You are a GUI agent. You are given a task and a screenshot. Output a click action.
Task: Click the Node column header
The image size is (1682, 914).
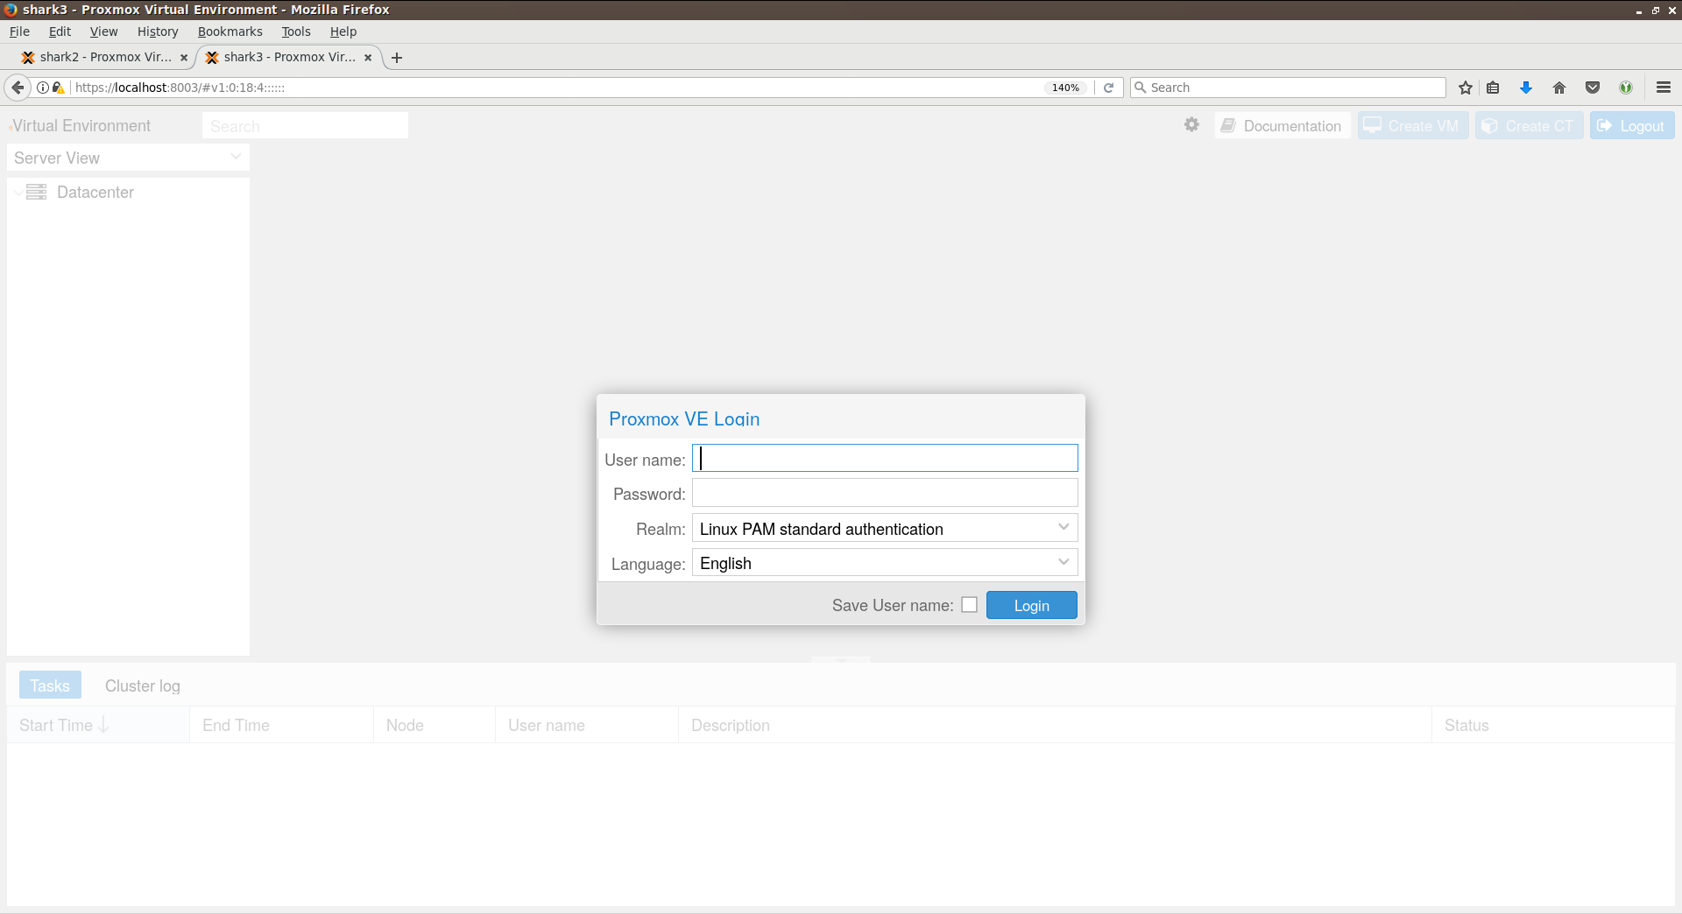[435, 725]
